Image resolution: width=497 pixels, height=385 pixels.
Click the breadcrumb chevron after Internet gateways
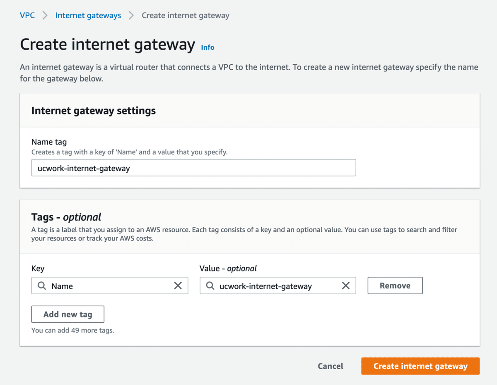click(131, 16)
